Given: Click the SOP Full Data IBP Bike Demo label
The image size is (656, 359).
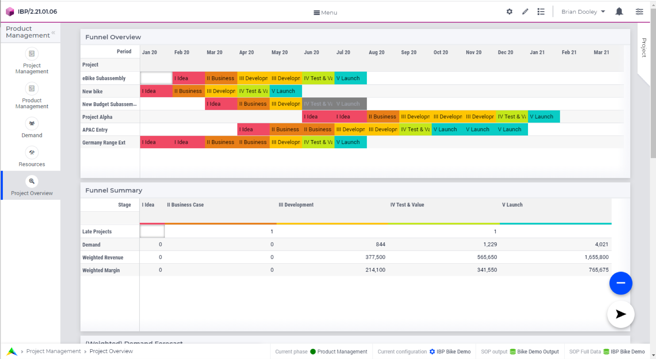Looking at the screenshot, I should click(607, 352).
